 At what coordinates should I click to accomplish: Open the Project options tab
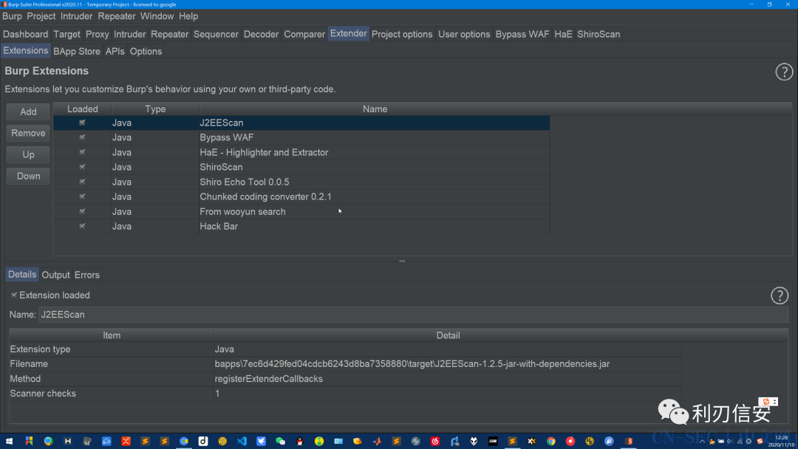click(401, 34)
